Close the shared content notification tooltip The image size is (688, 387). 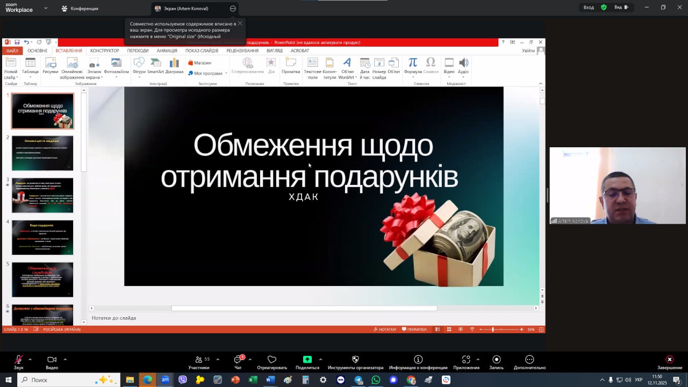pos(240,23)
